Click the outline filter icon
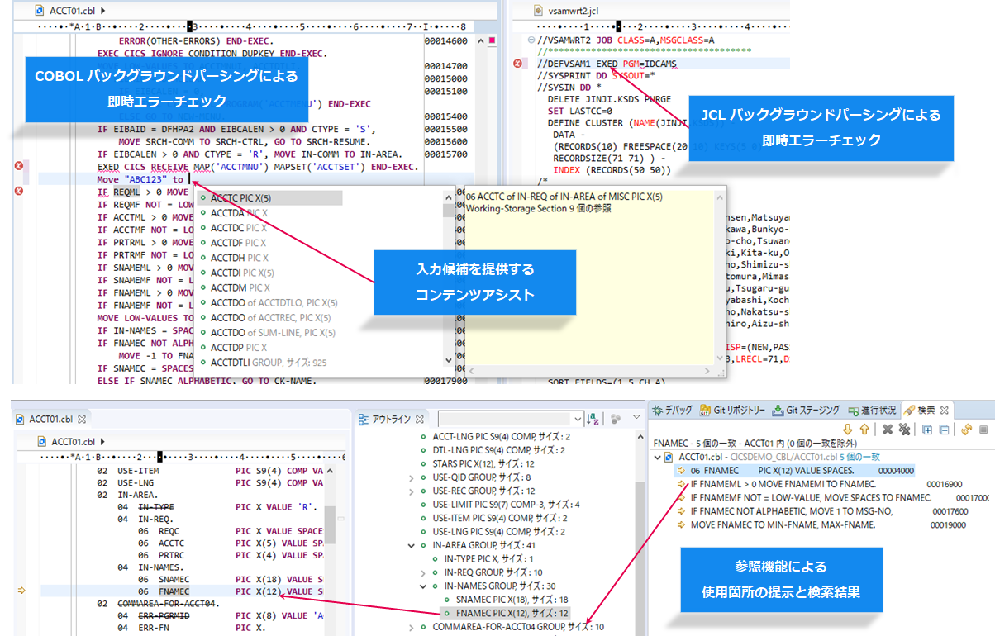Screen dimensions: 995x636 pyautogui.click(x=616, y=419)
